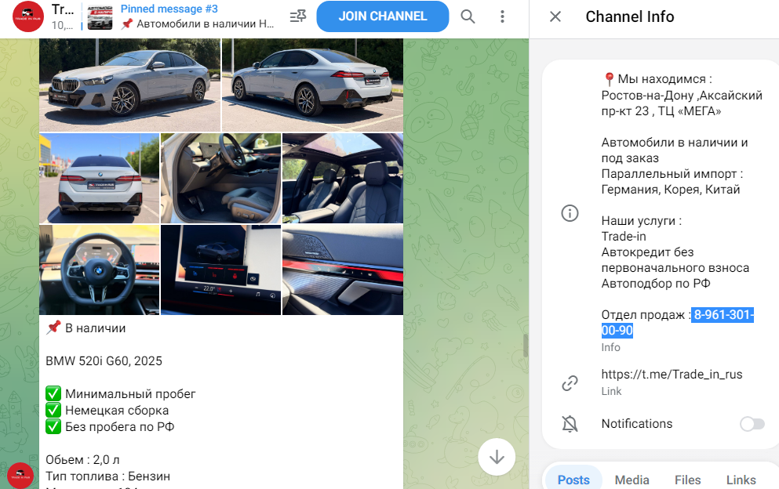This screenshot has width=779, height=489.
Task: Click the sales phone number 8-961-301-00-90
Action: point(678,322)
